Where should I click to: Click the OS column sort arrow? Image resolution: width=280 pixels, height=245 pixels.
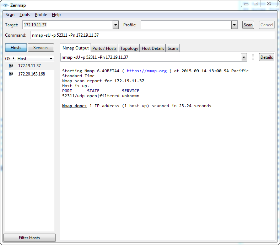(14, 58)
